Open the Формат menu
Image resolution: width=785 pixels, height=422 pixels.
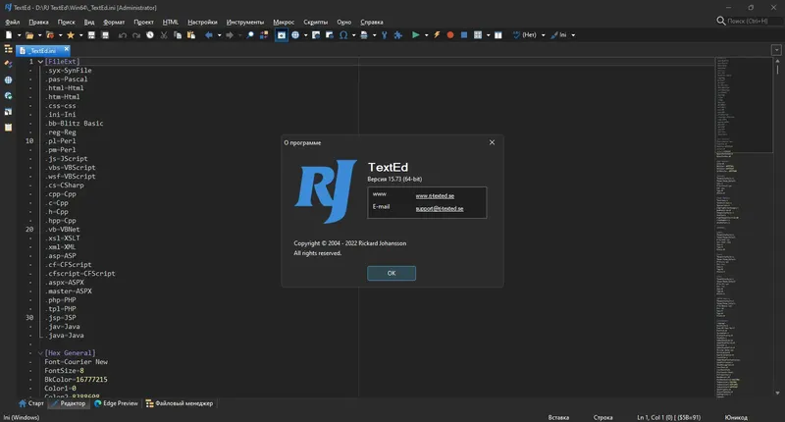tap(114, 22)
